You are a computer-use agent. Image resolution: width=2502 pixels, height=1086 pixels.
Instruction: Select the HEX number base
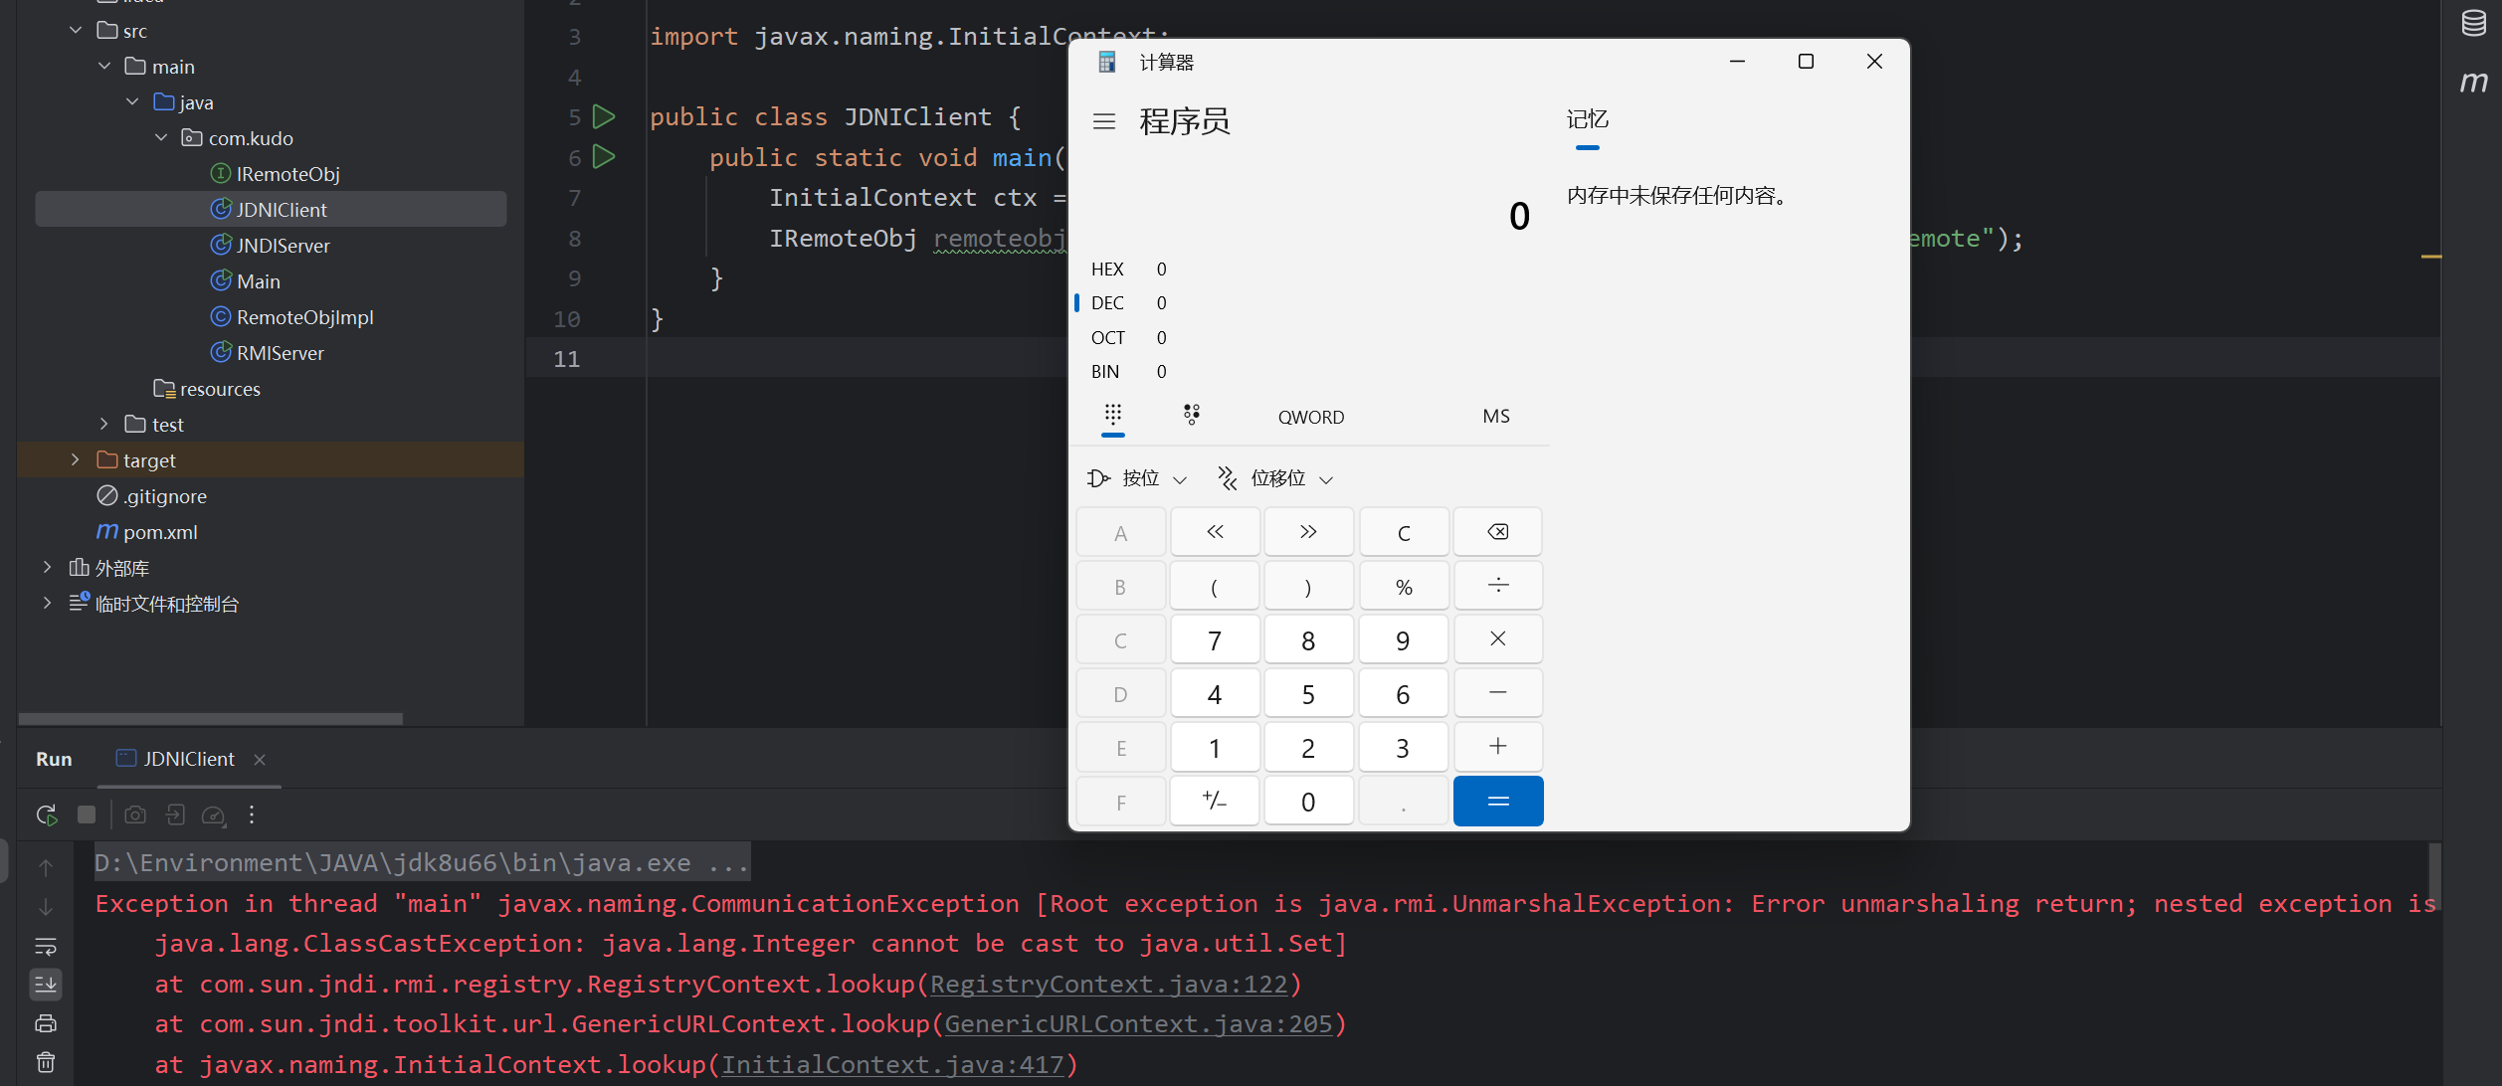point(1107,270)
